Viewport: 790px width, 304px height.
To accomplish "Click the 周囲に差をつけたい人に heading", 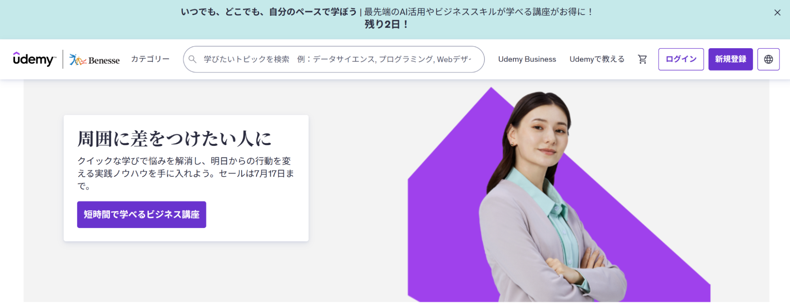I will (x=174, y=139).
